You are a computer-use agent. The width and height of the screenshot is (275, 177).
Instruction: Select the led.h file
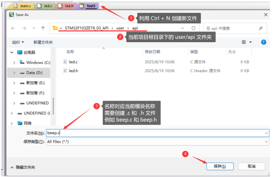(x=73, y=71)
